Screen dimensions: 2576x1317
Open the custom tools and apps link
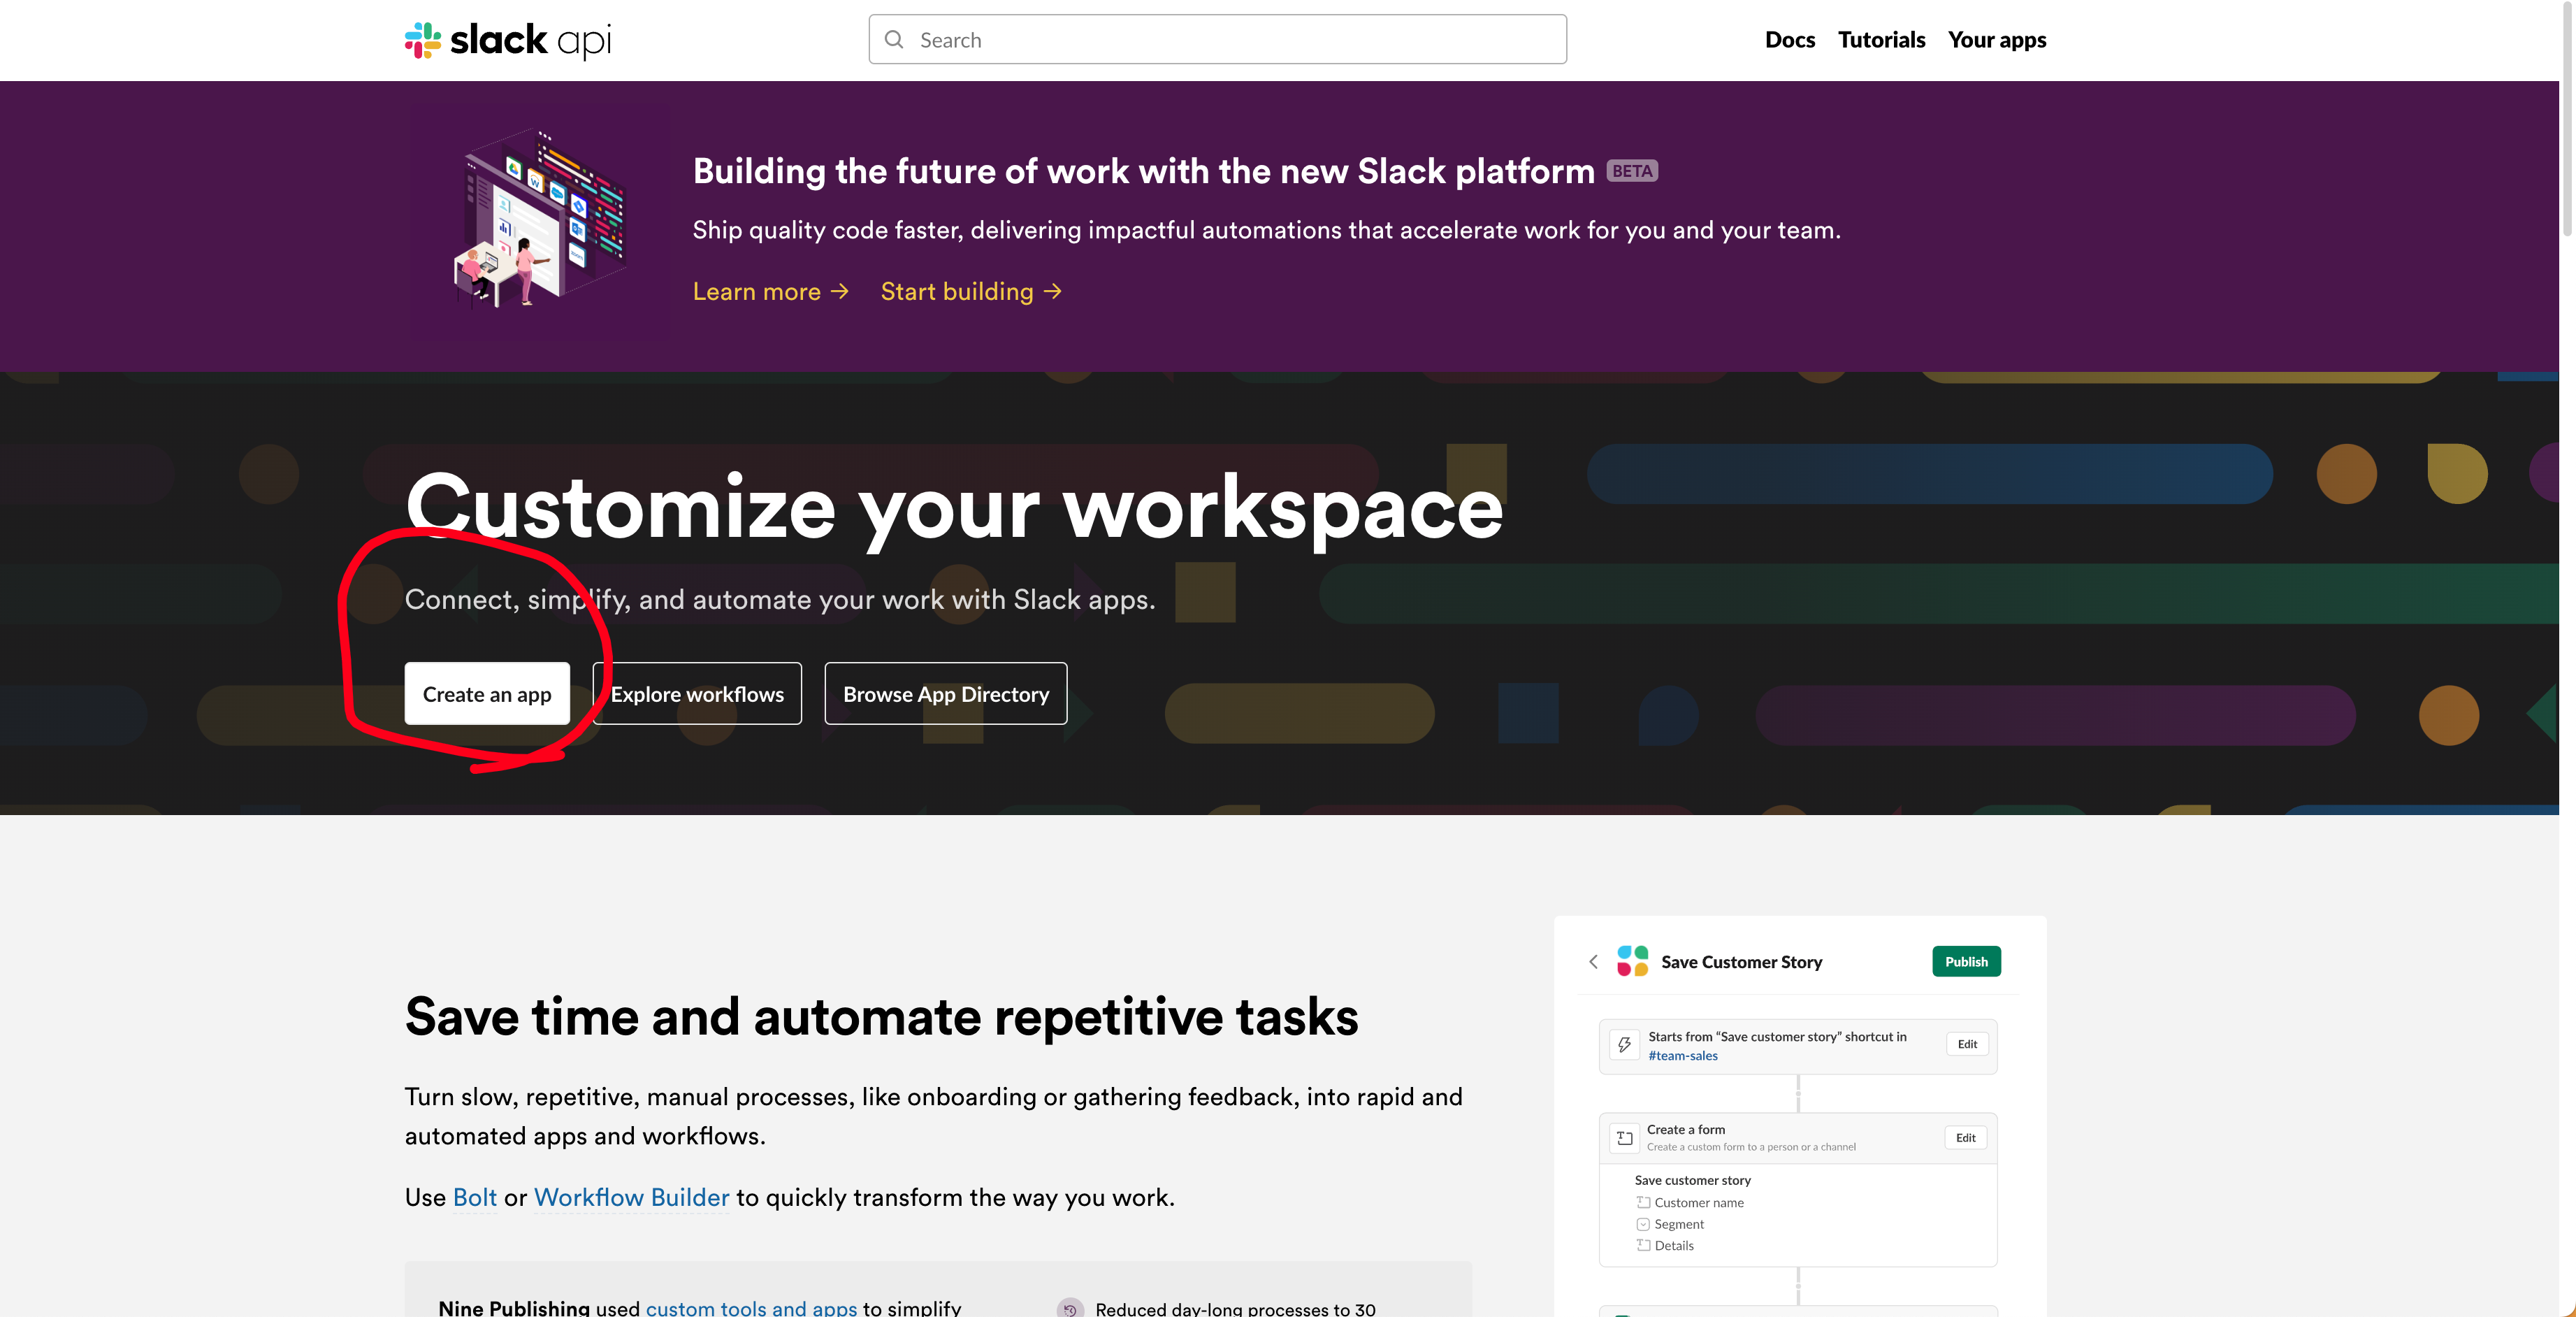[x=751, y=1308]
